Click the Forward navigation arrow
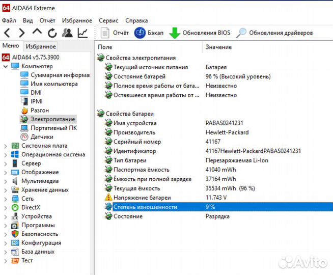The height and width of the screenshot is (275, 333). pyautogui.click(x=21, y=33)
